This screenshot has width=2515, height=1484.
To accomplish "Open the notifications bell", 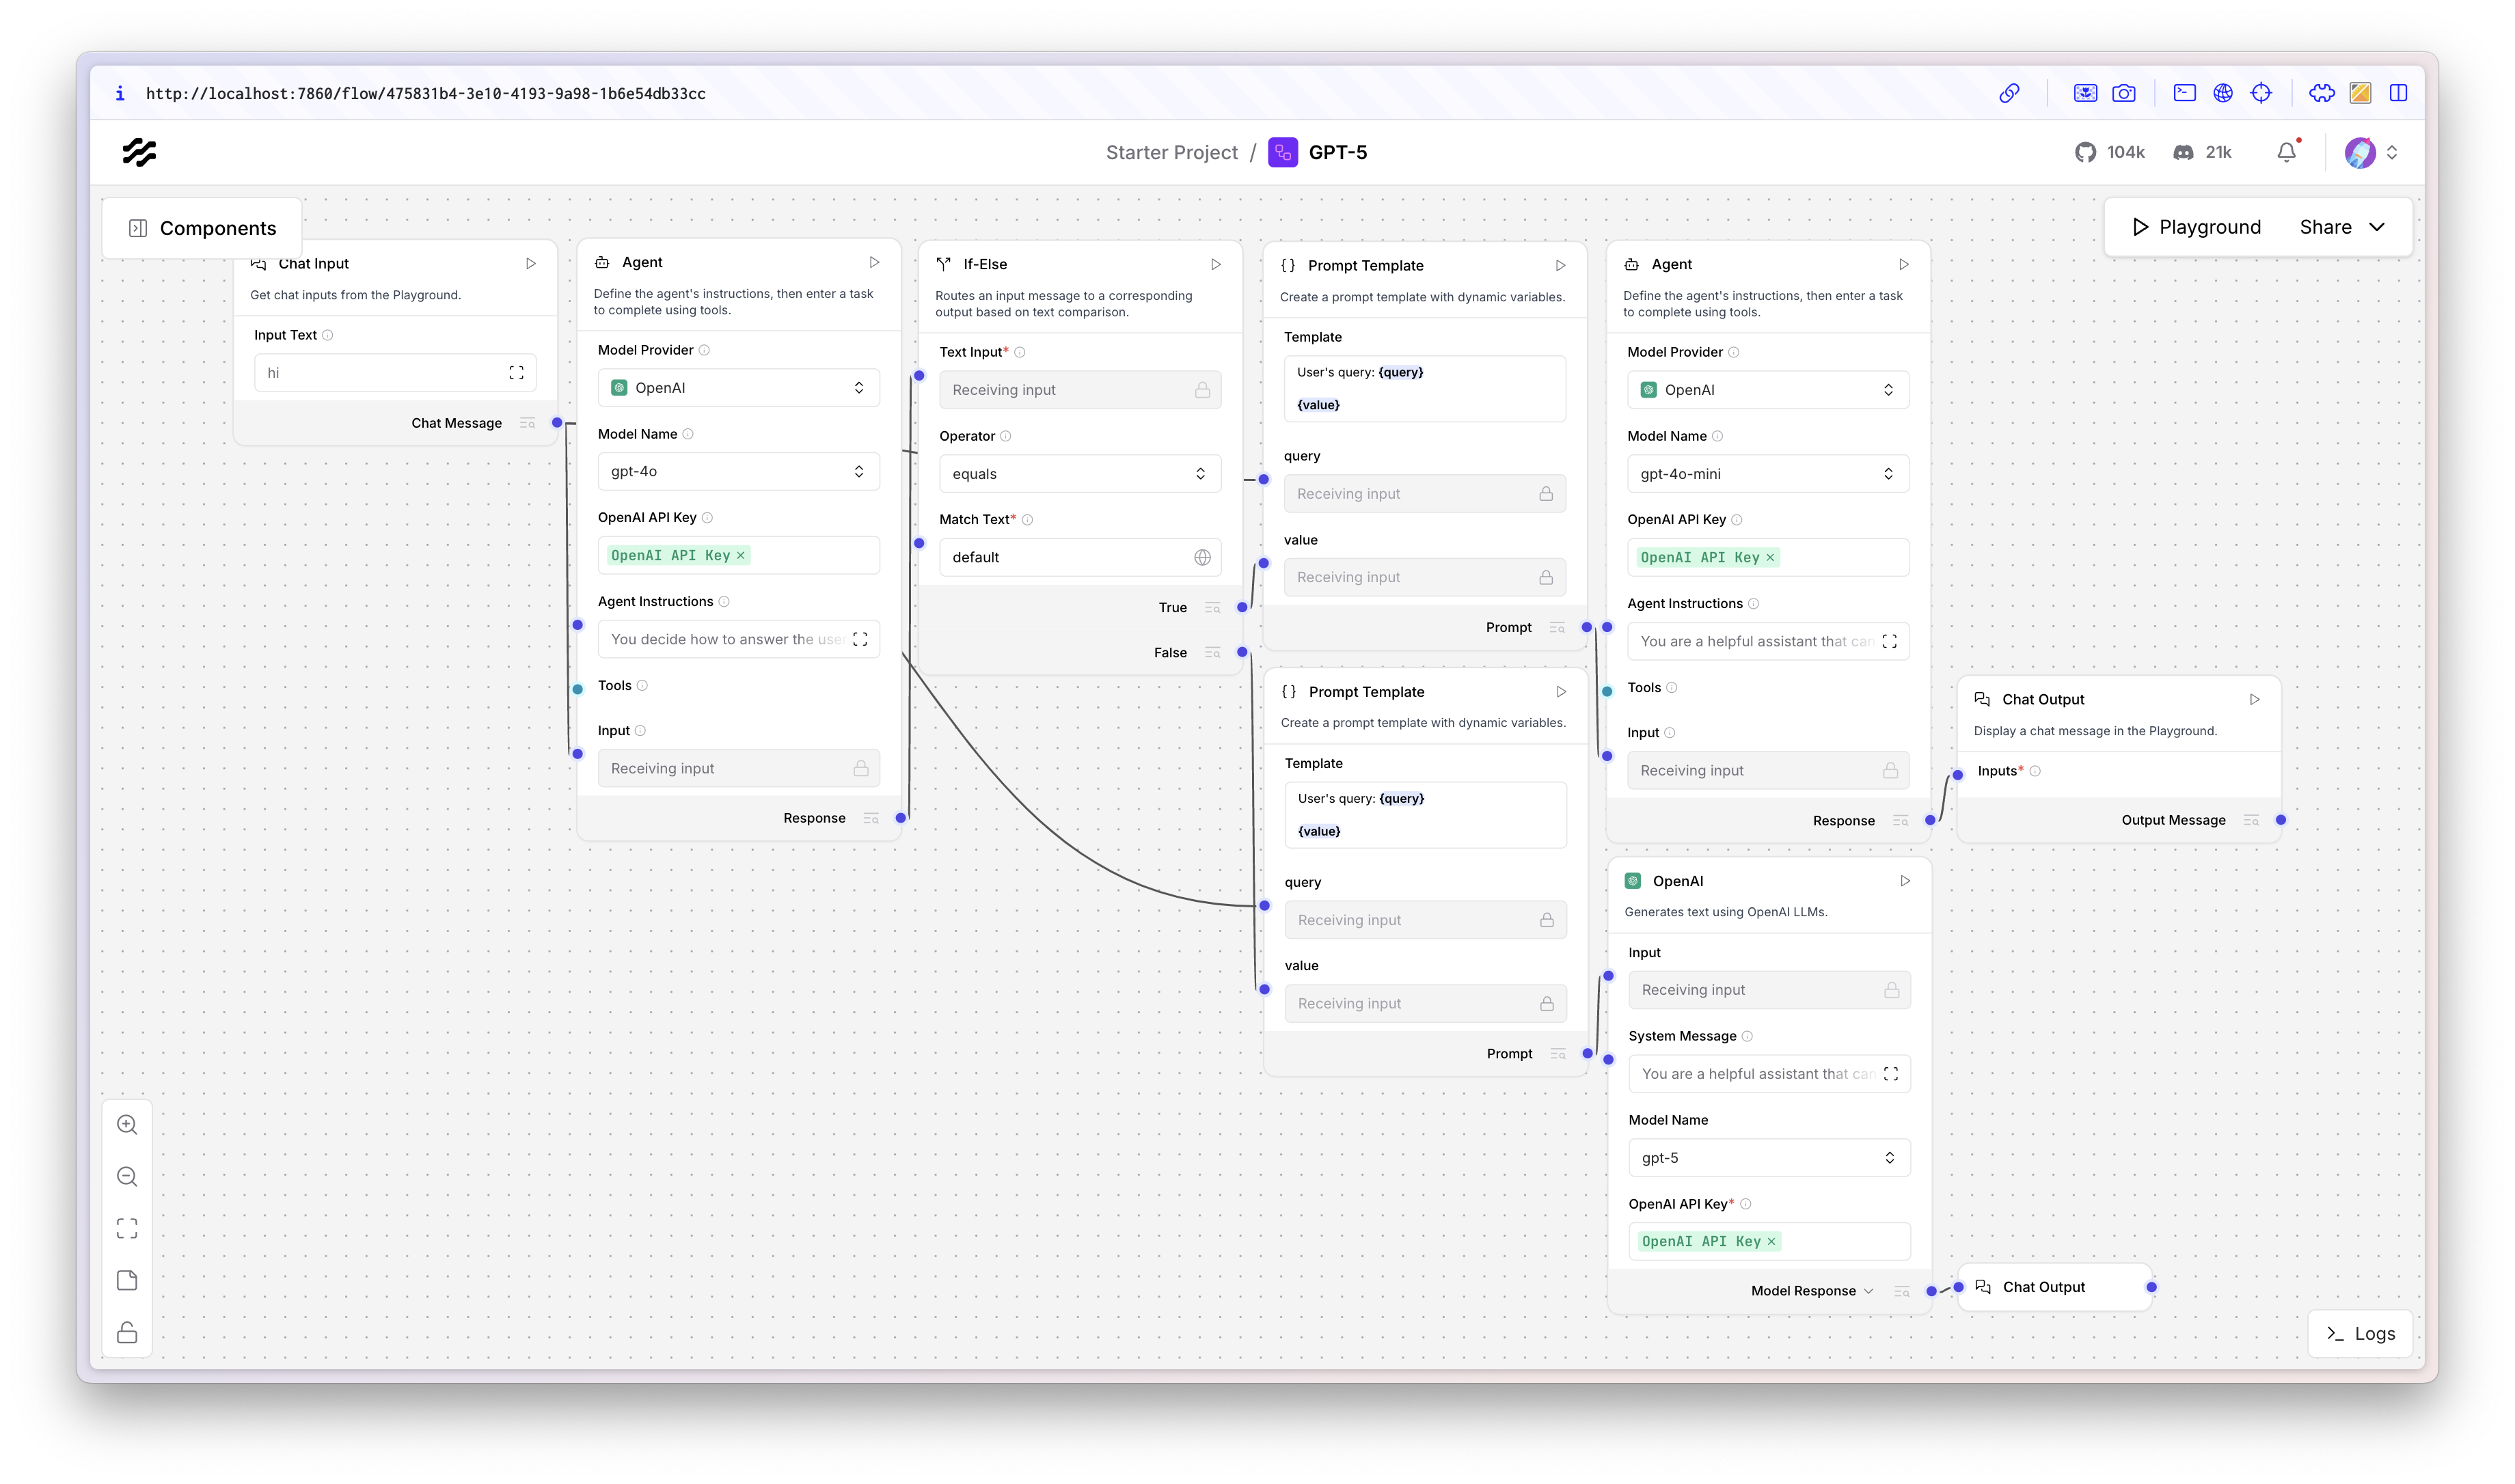I will [x=2286, y=152].
